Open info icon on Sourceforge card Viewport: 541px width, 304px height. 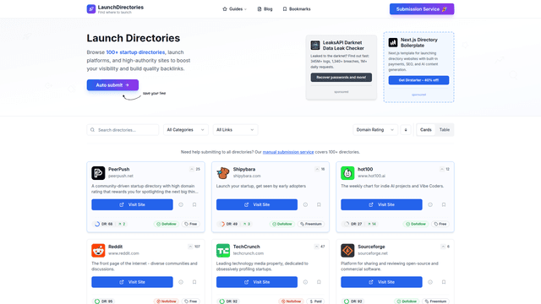click(430, 282)
